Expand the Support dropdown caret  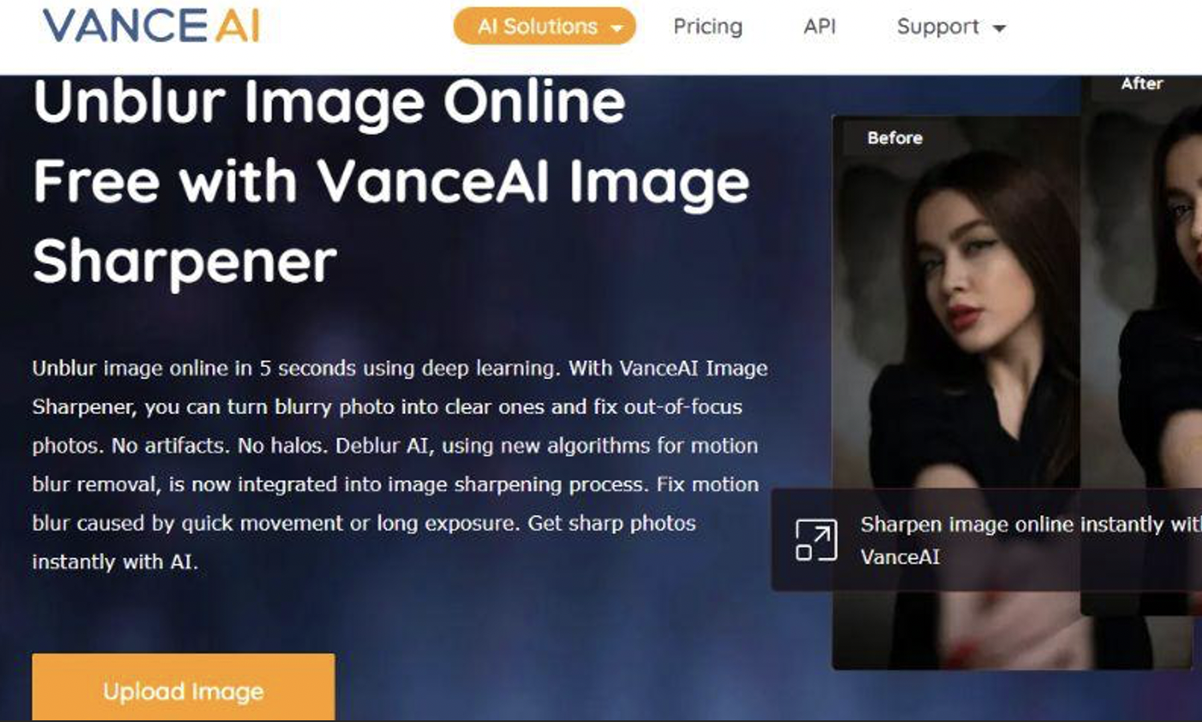tap(999, 28)
